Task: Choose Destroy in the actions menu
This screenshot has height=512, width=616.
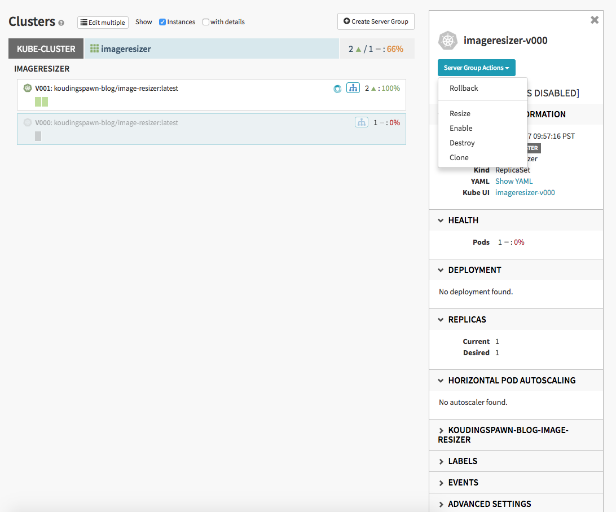Action: point(462,143)
